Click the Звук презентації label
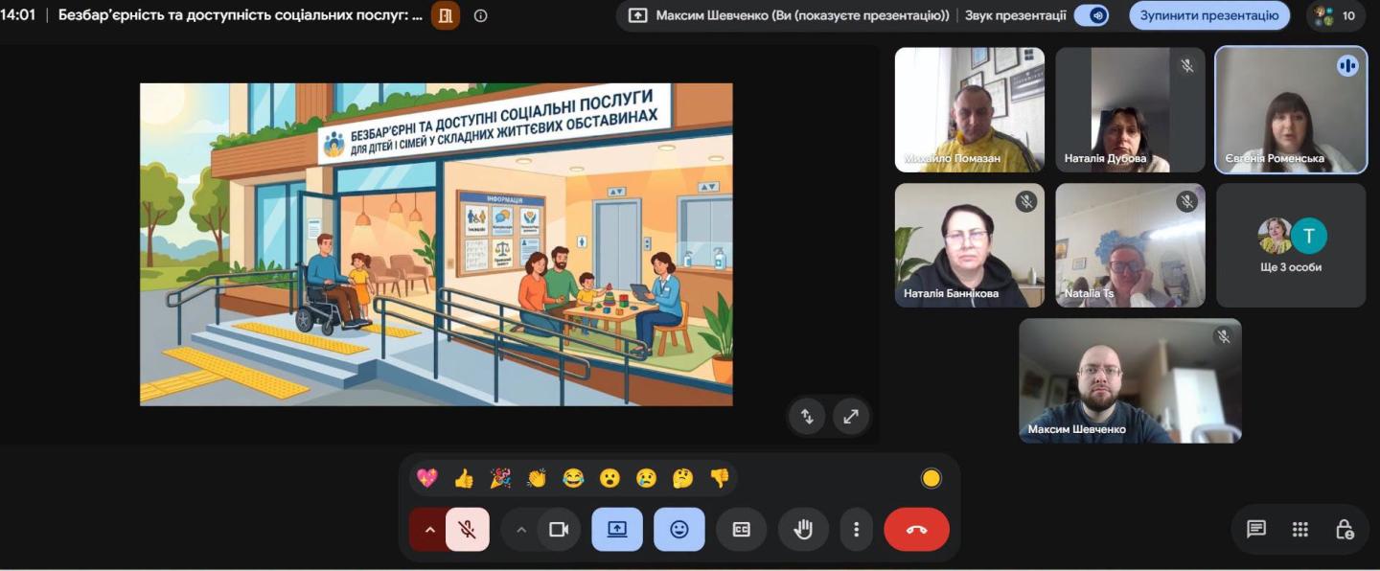The height and width of the screenshot is (571, 1380). point(1015,15)
